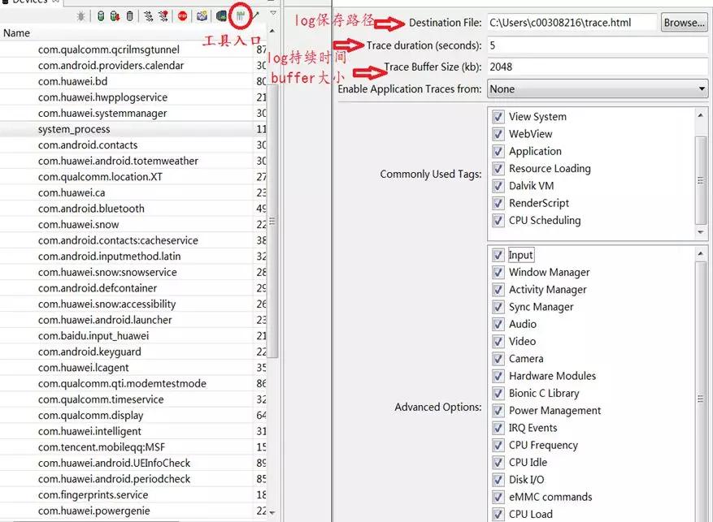This screenshot has height=522, width=713.
Task: Disable the Audio trace checkbox
Action: [498, 324]
